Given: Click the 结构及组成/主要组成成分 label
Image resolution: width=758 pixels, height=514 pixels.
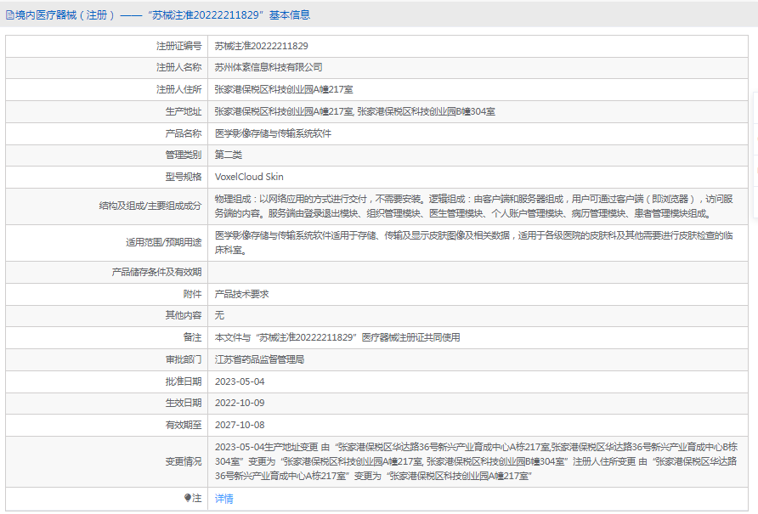Looking at the screenshot, I should point(150,206).
